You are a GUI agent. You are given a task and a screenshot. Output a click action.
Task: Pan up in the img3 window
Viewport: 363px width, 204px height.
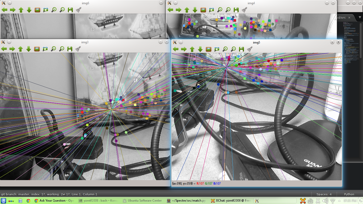click(20, 49)
